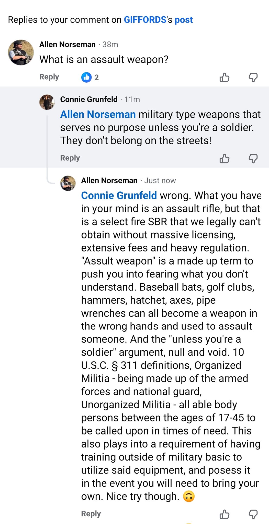The width and height of the screenshot is (269, 524).
Task: Open Allen Norseman's large profile picture
Action: 21,52
